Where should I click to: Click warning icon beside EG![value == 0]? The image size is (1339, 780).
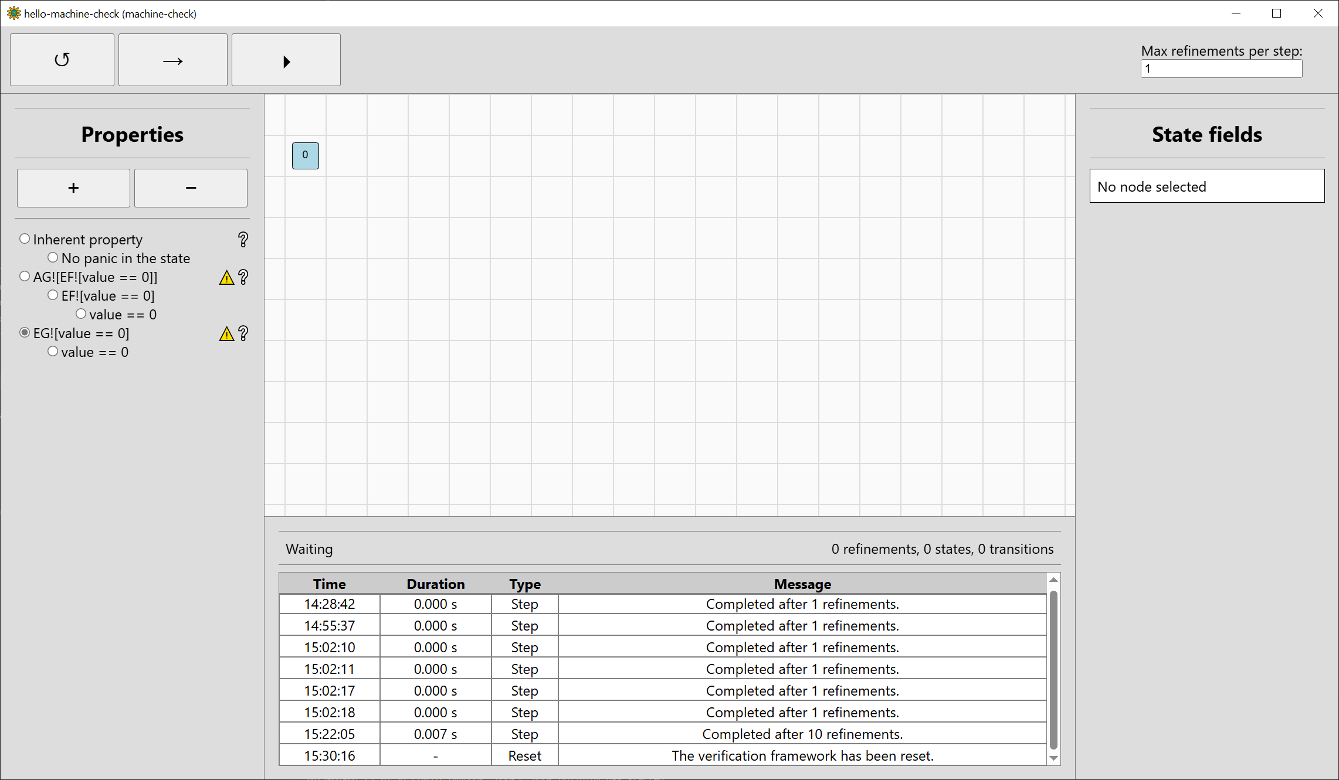[226, 333]
